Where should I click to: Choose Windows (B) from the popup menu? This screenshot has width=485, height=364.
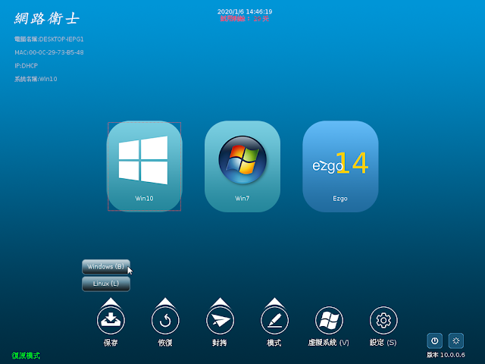point(106,266)
